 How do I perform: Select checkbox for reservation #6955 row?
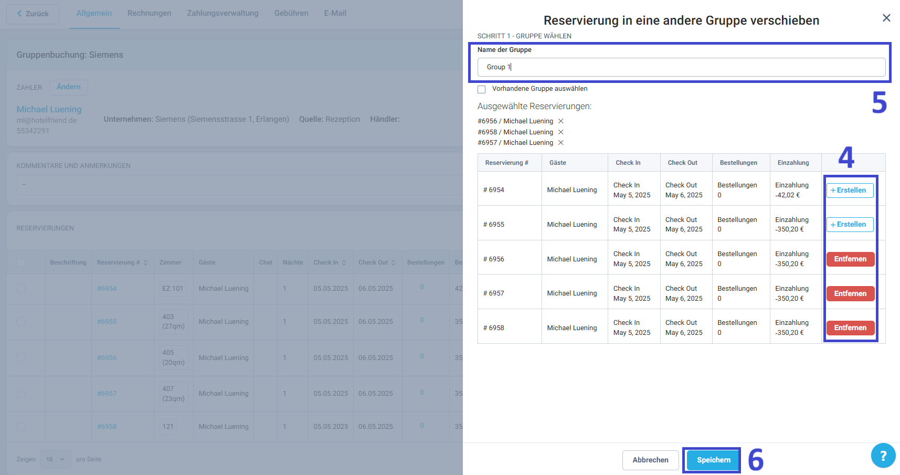coord(20,321)
